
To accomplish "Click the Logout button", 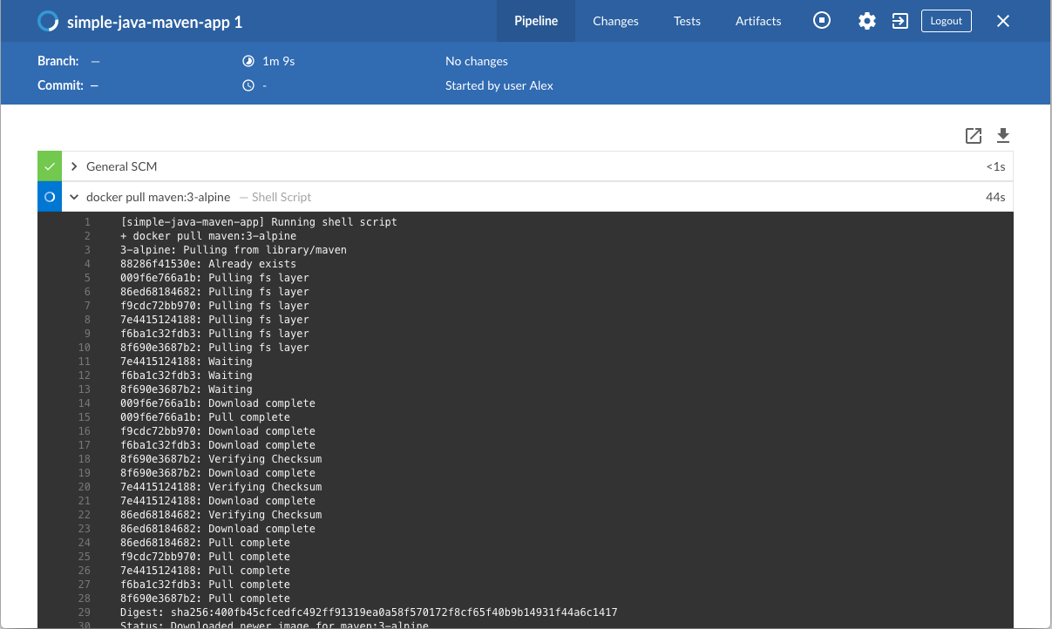I will (x=946, y=21).
